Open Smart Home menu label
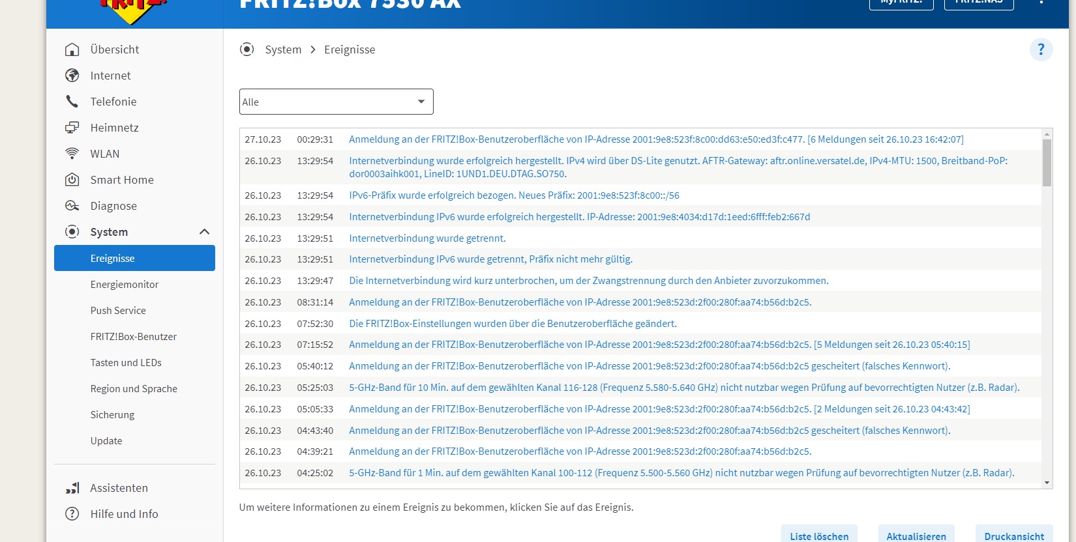 (x=122, y=180)
